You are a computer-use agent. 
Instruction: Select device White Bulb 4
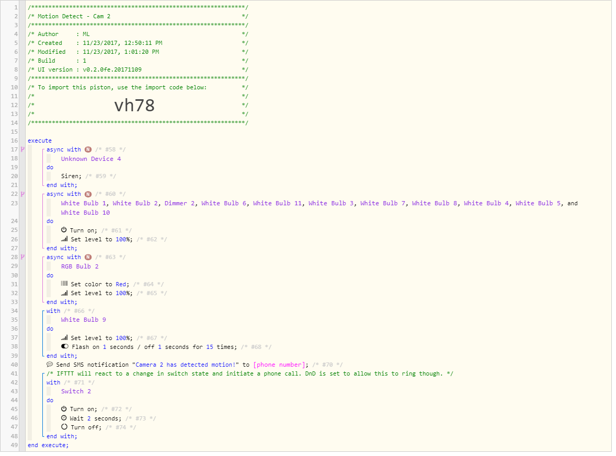point(486,203)
